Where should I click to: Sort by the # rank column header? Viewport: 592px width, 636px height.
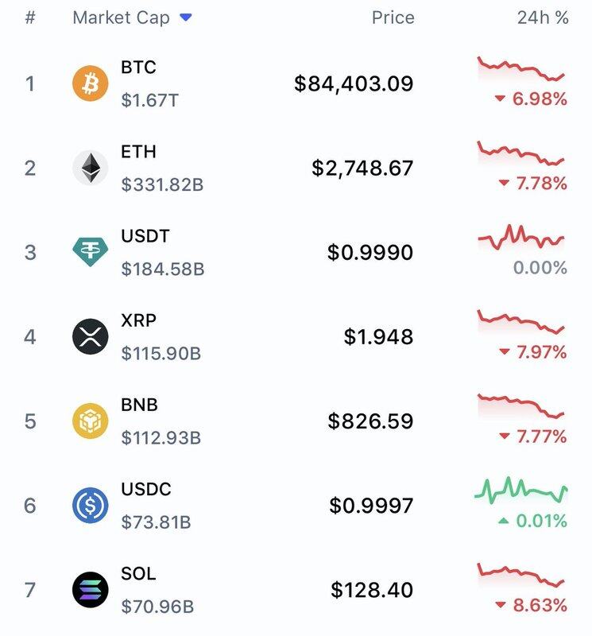click(x=30, y=17)
